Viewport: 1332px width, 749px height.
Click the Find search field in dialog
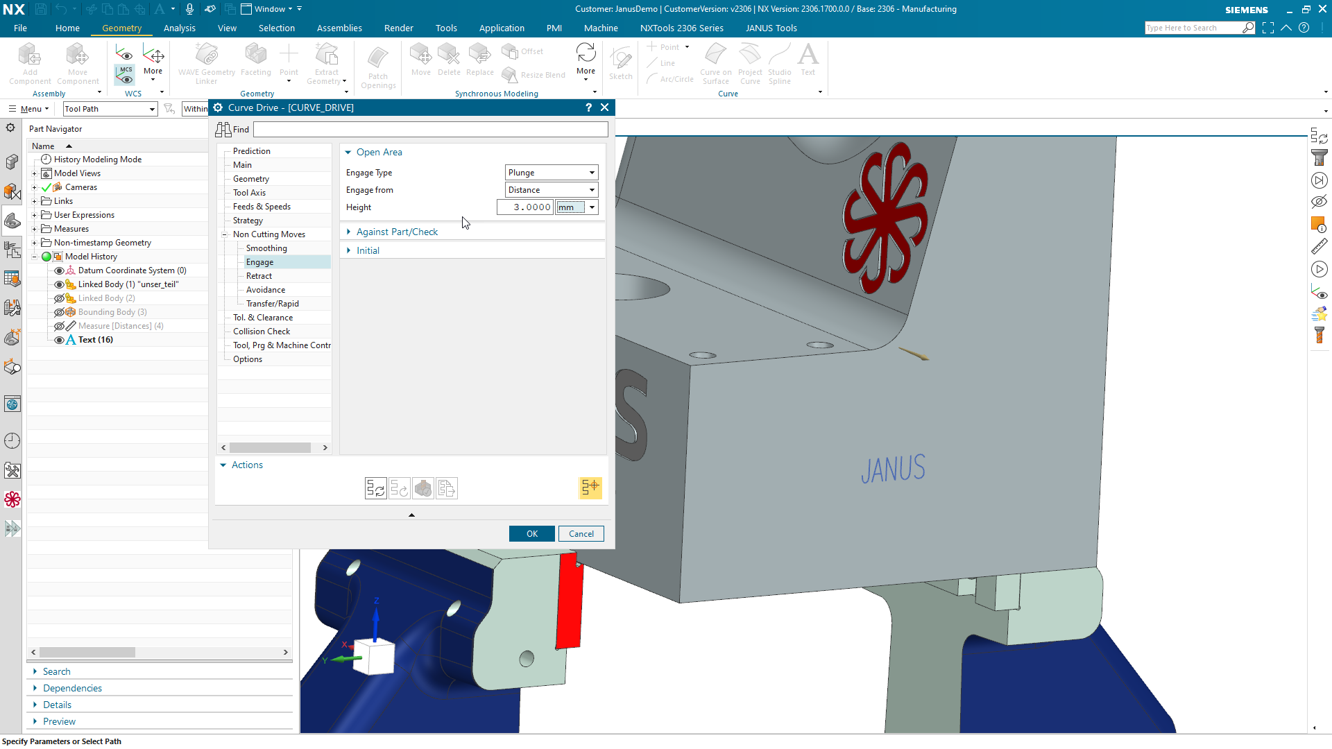[x=430, y=130]
